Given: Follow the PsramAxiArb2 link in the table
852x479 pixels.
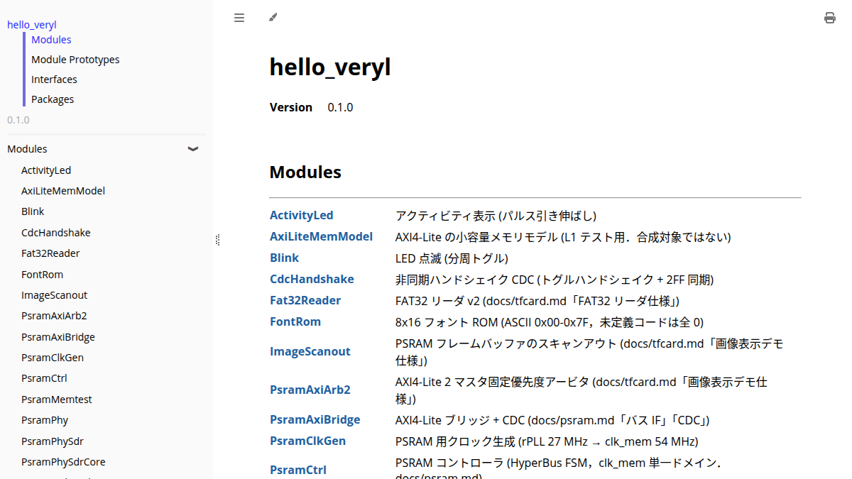Looking at the screenshot, I should 310,390.
